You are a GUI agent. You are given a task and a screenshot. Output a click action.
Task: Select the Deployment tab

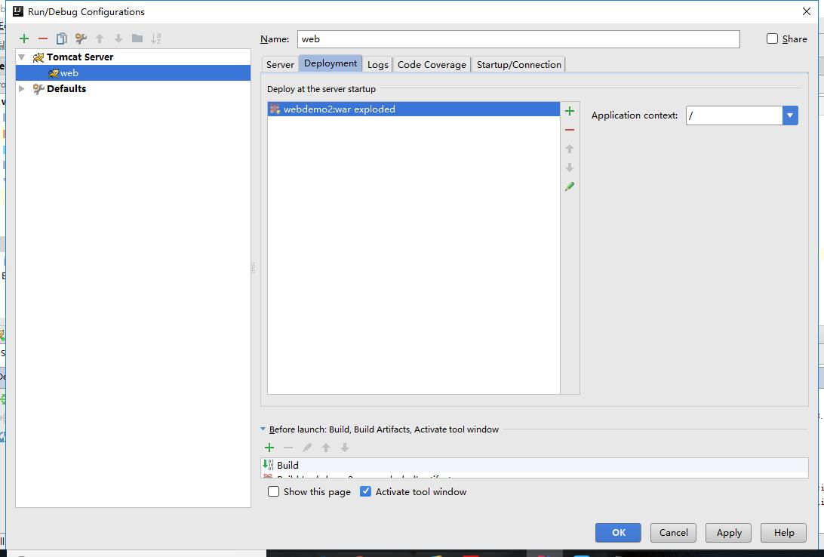[x=331, y=63]
